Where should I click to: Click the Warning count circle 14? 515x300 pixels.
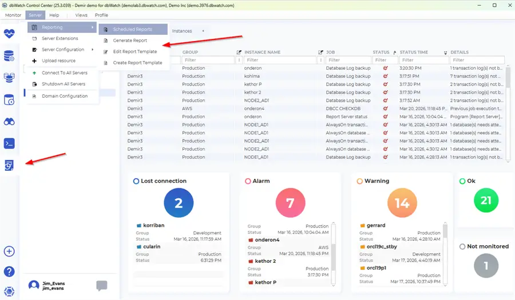click(x=402, y=203)
